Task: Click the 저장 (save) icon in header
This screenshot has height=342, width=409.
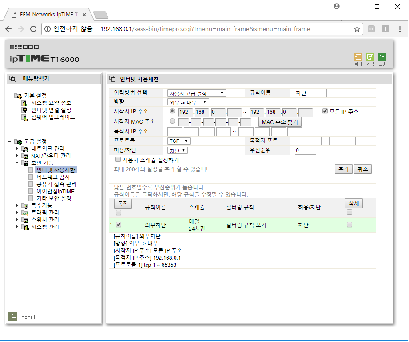Action: point(371,57)
